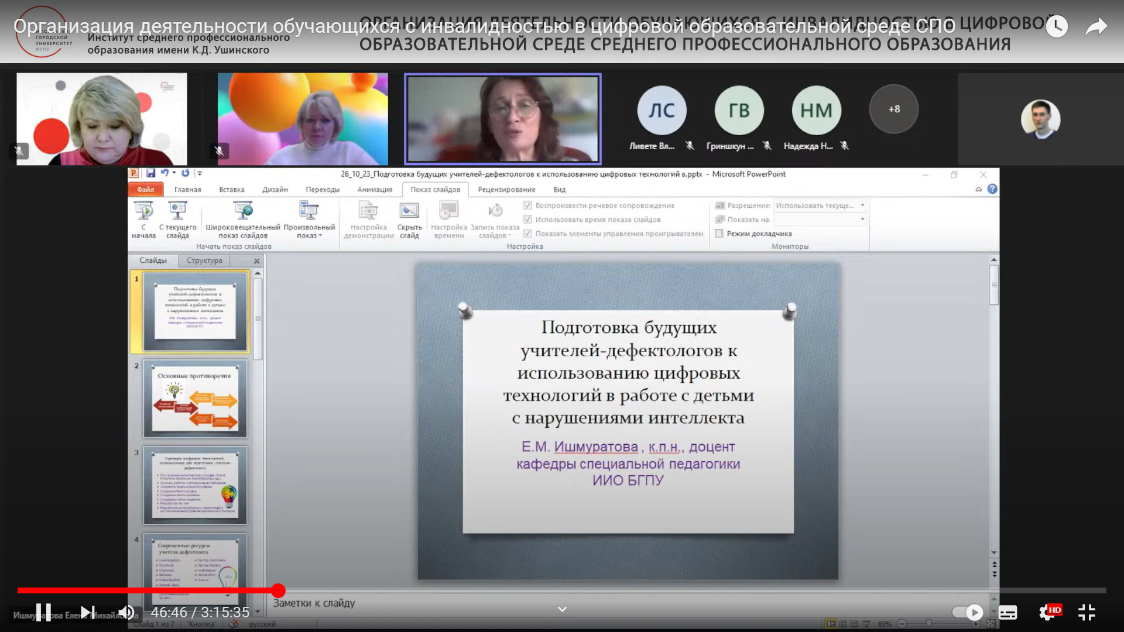Click the +8 participants button
Viewport: 1124px width, 632px height.
point(893,109)
